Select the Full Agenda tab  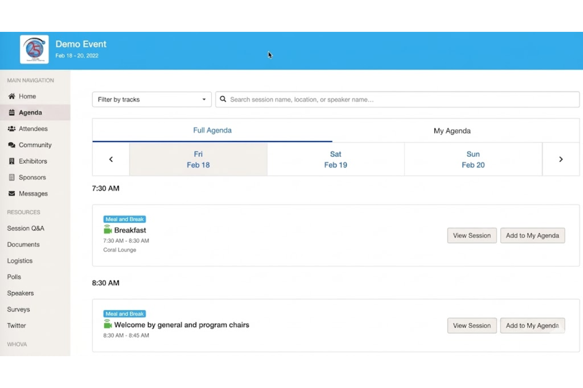click(212, 130)
